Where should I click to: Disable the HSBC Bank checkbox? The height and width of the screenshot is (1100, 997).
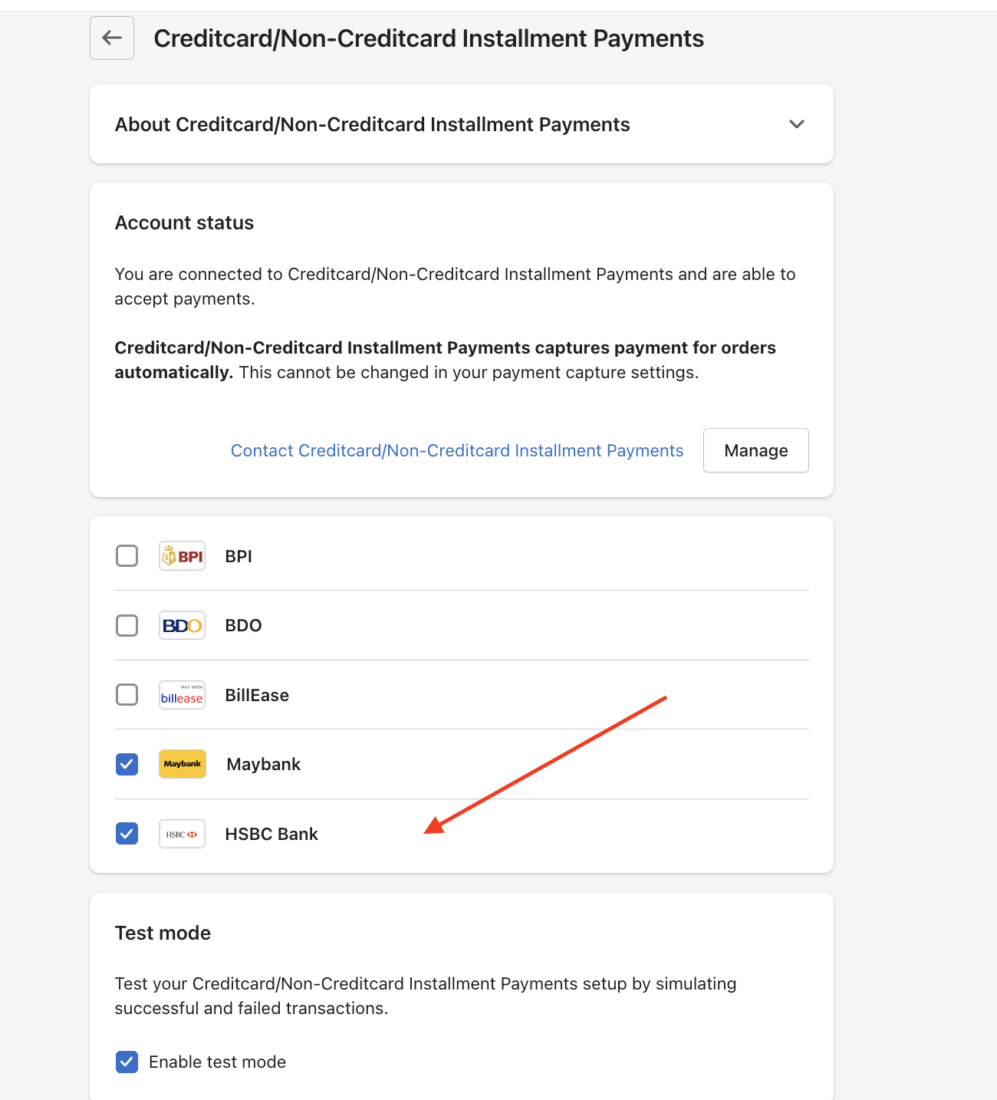click(x=127, y=833)
